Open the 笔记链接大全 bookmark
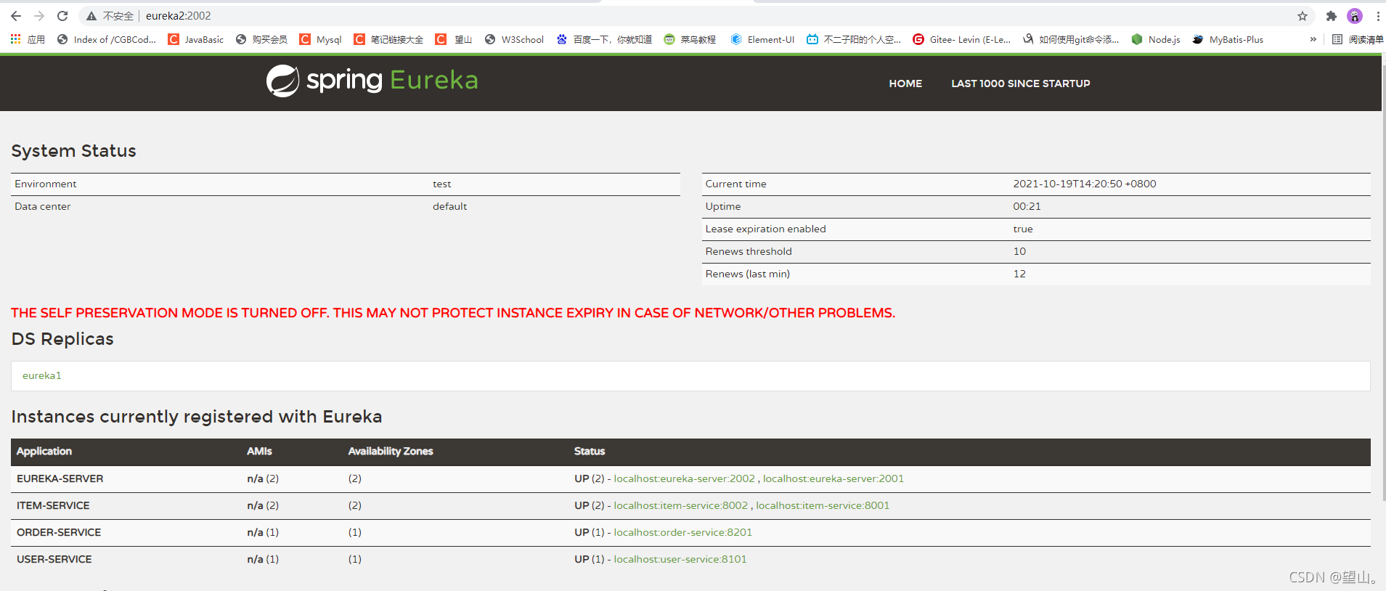Screen dimensions: 1386x591 [388, 39]
